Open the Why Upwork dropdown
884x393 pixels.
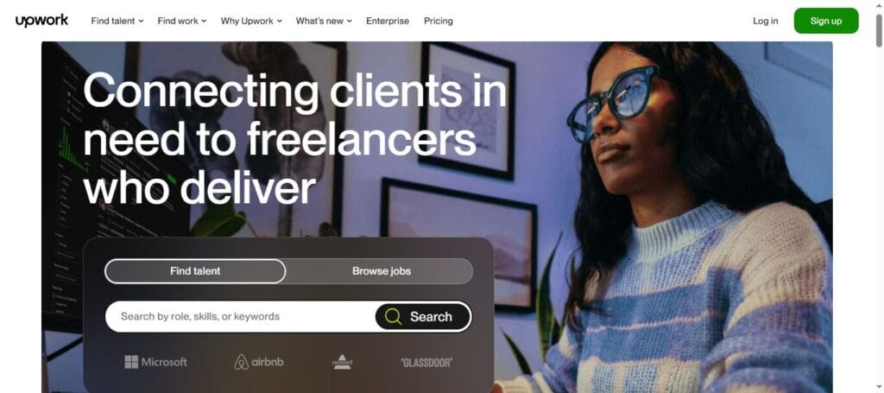[x=251, y=21]
